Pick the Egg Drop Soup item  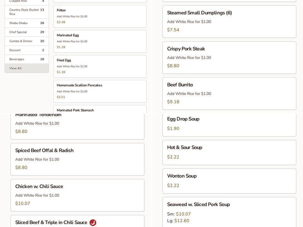pos(229,124)
